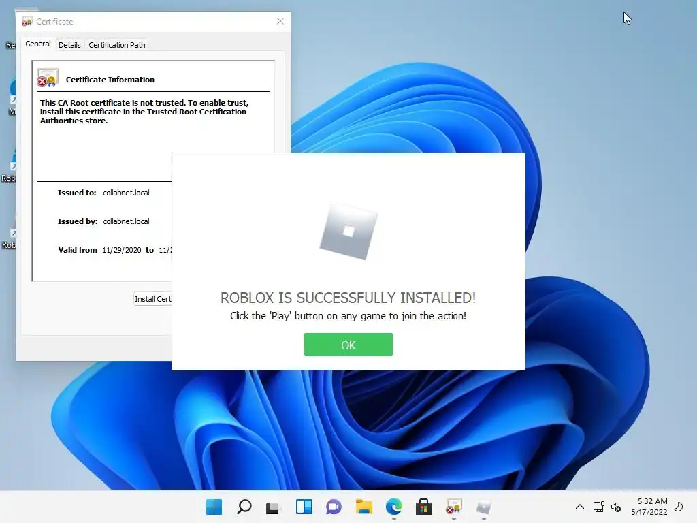Expand the hidden system tray icons
697x523 pixels.
tap(580, 507)
